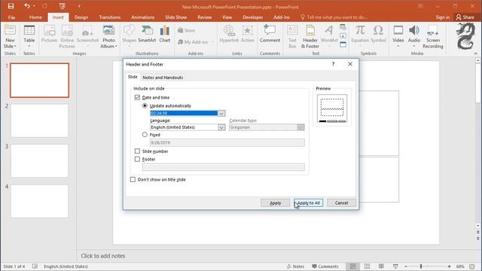Click zoom in plus button
Screen dimensions: 482x271
pos(449,266)
